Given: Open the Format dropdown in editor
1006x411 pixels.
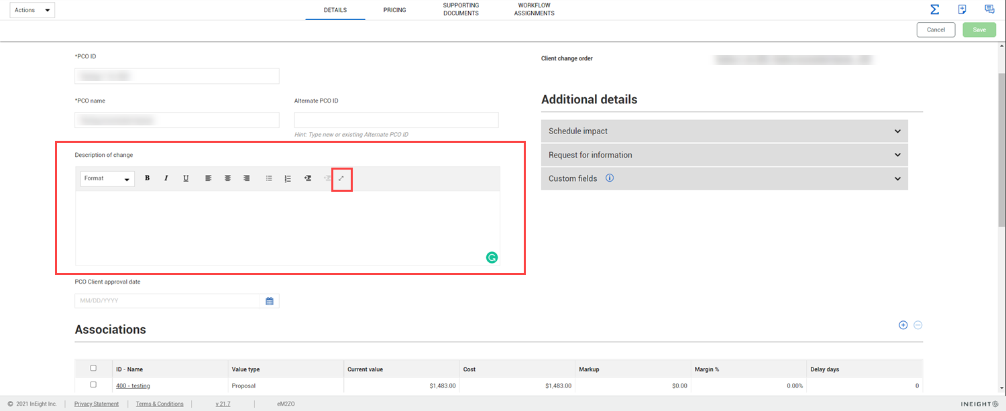Looking at the screenshot, I should 107,179.
